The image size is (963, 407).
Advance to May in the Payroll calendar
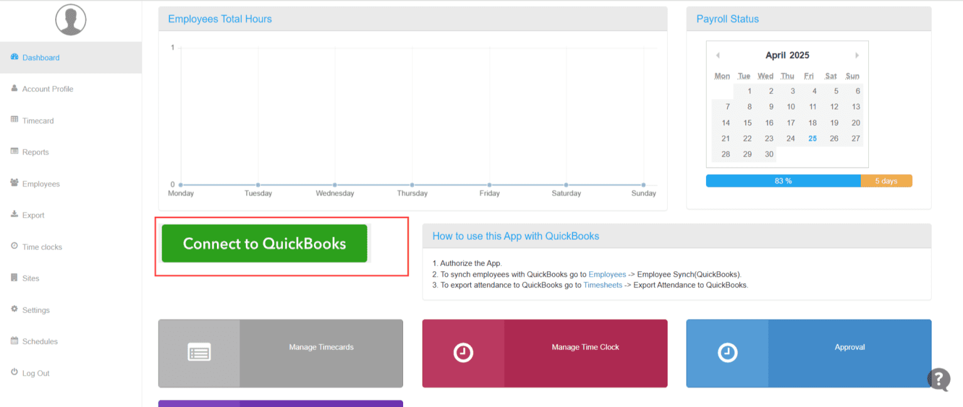(857, 55)
